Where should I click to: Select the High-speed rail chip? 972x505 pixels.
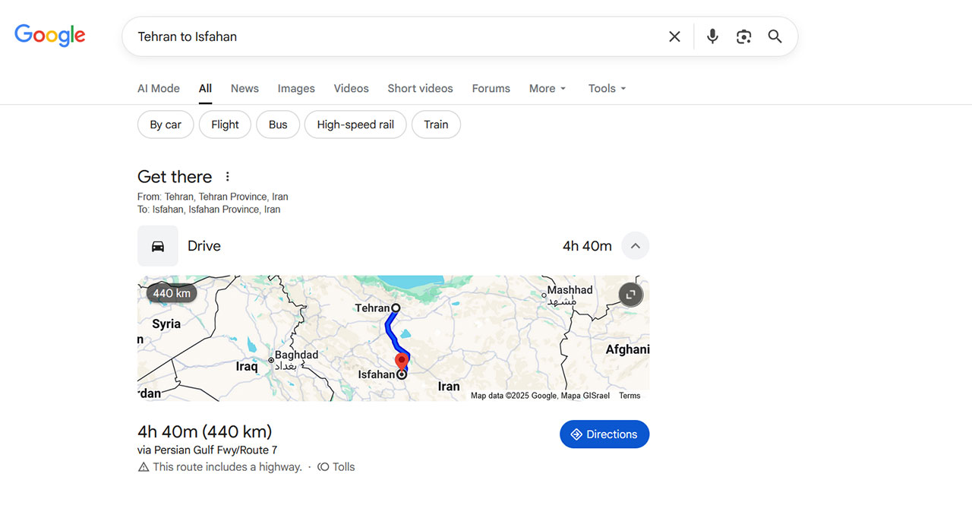pyautogui.click(x=355, y=125)
